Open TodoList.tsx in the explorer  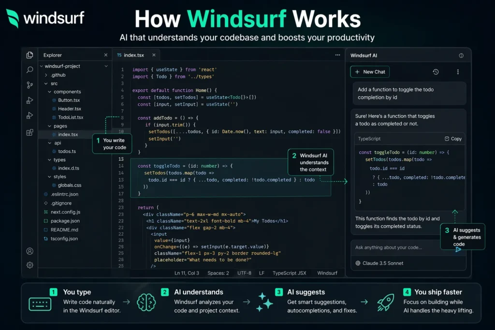click(71, 117)
